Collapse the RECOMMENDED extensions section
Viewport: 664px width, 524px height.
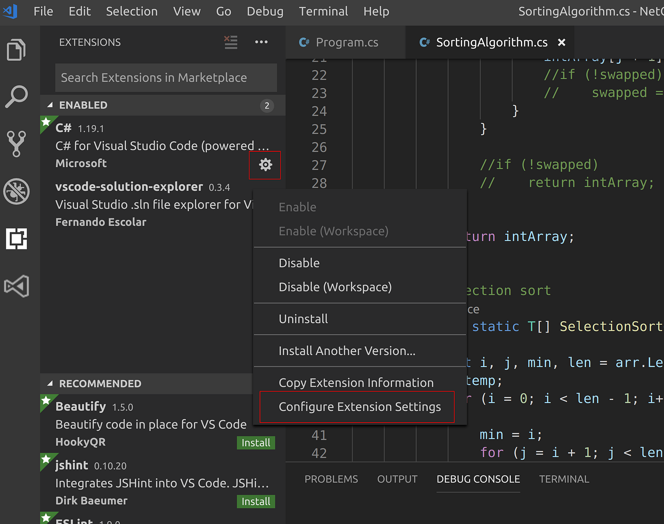(51, 384)
